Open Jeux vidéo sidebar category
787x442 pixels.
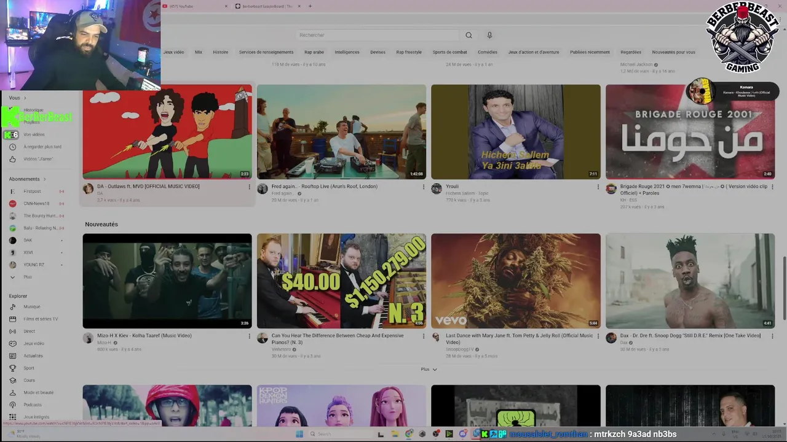coord(34,343)
